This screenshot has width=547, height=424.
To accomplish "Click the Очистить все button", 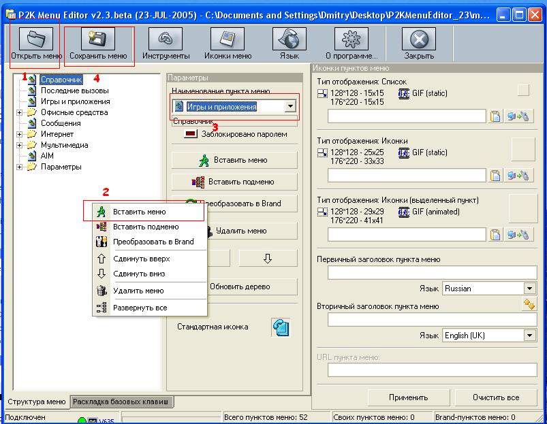I will pyautogui.click(x=496, y=397).
